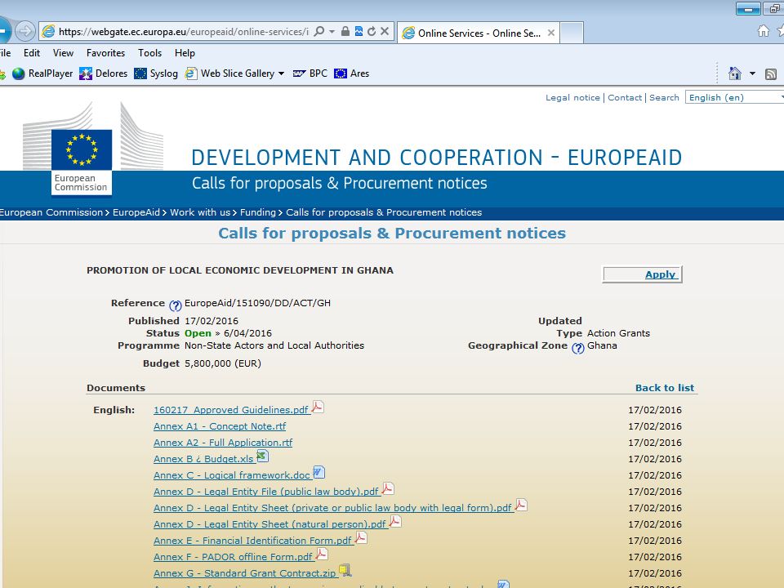
Task: Click the Apply button
Action: tap(642, 274)
